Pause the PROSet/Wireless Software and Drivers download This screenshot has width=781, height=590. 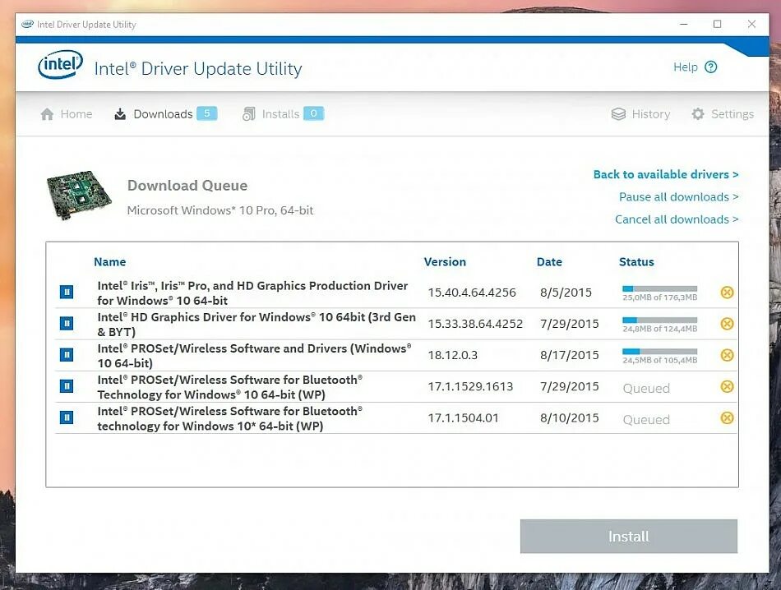pos(67,355)
